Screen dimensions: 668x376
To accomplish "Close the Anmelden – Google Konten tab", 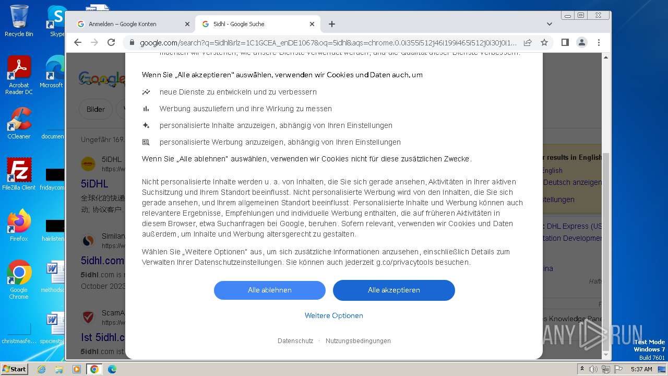I will pyautogui.click(x=187, y=24).
